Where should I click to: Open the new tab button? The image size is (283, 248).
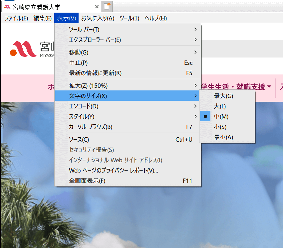click(107, 7)
